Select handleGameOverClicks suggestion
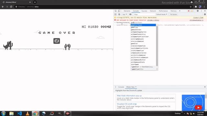Viewport: 207px width, 116px height. 143,48
